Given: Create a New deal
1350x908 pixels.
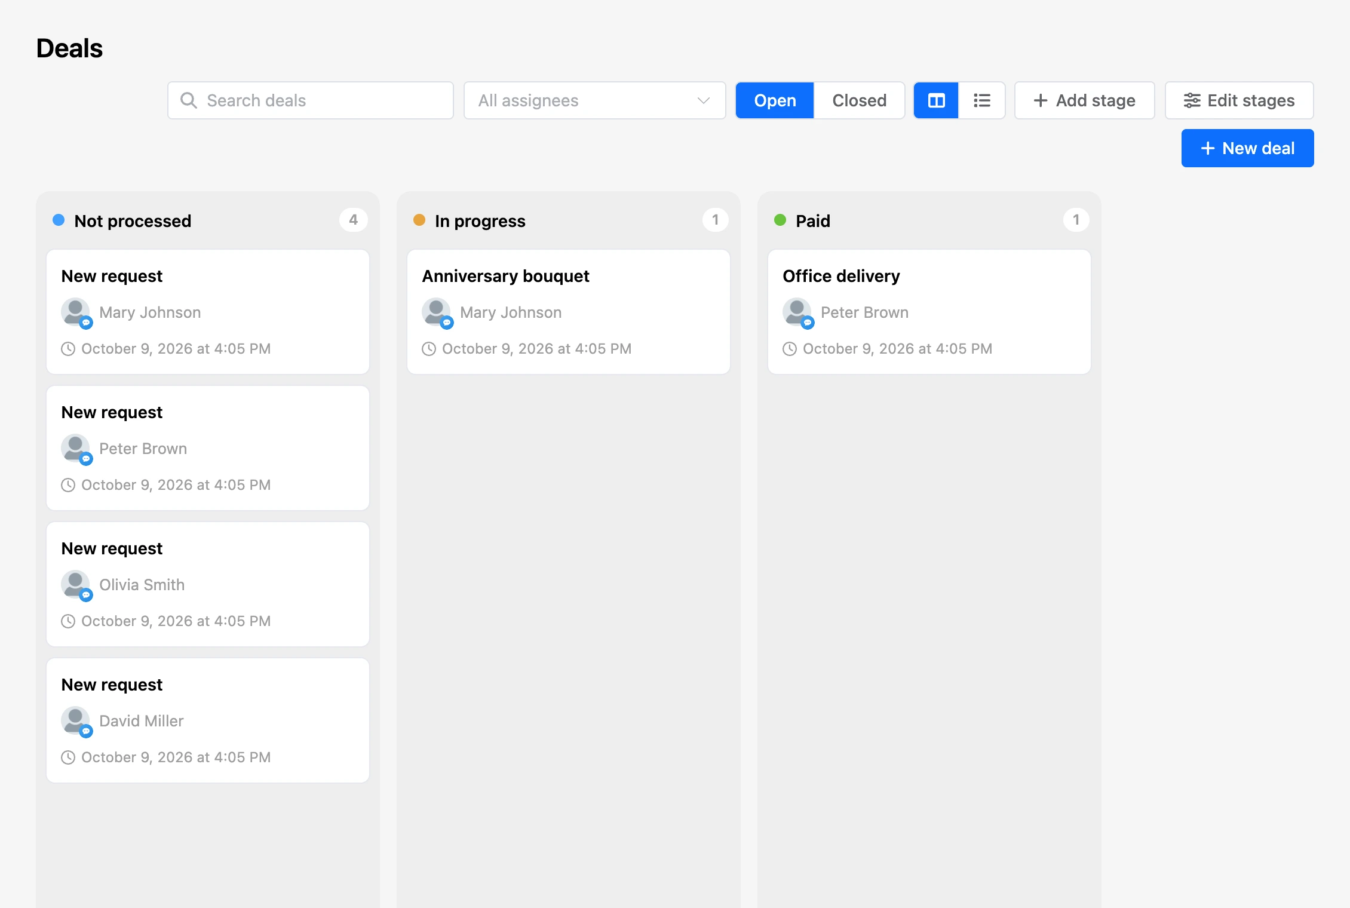Looking at the screenshot, I should click(x=1247, y=148).
